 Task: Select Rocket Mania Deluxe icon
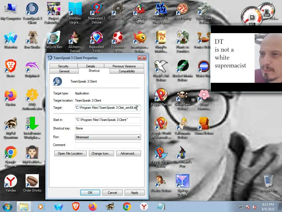coord(182,71)
